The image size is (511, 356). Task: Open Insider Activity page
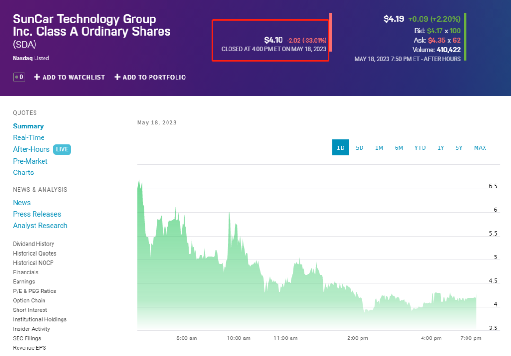pos(32,329)
